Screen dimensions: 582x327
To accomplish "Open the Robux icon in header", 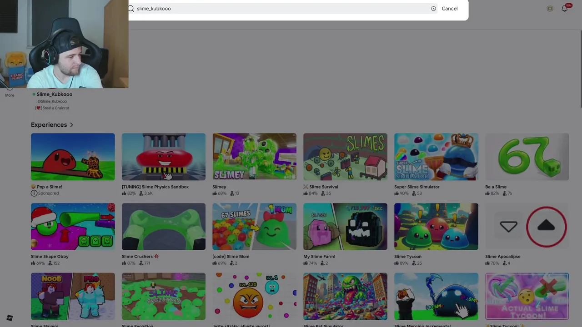I will pos(550,9).
